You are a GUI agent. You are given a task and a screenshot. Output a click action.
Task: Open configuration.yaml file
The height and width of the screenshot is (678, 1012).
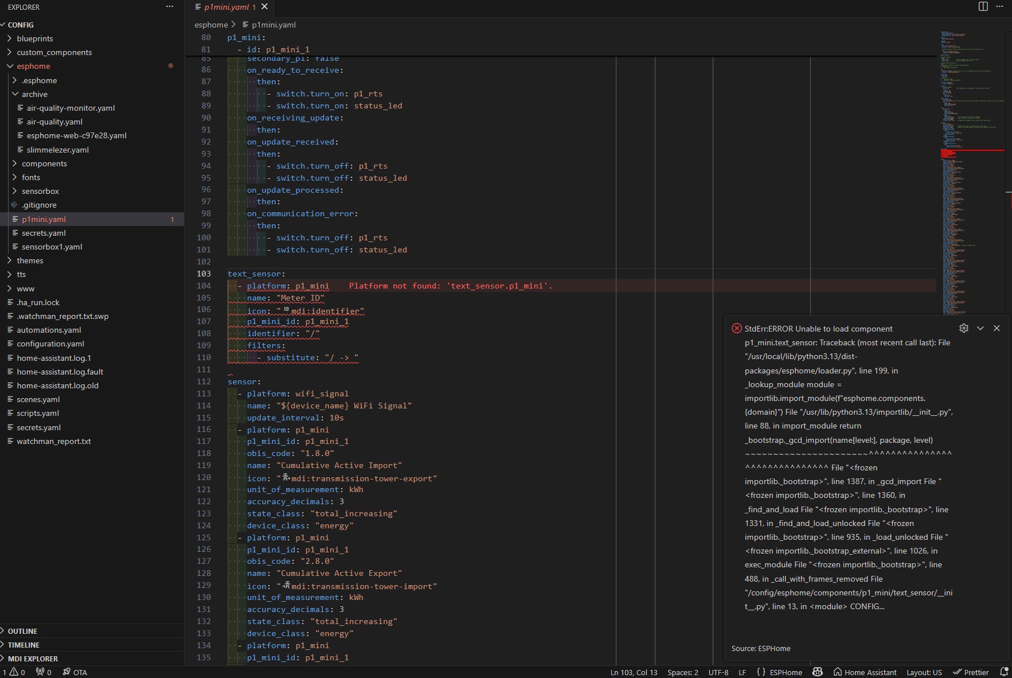[x=50, y=344]
